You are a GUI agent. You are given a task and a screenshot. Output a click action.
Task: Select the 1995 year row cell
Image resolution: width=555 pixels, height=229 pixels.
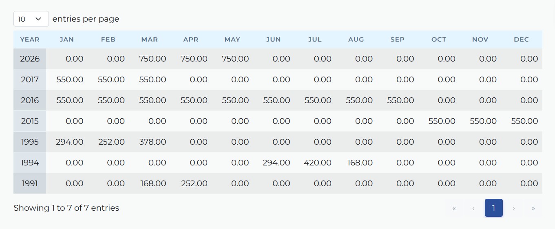(30, 142)
